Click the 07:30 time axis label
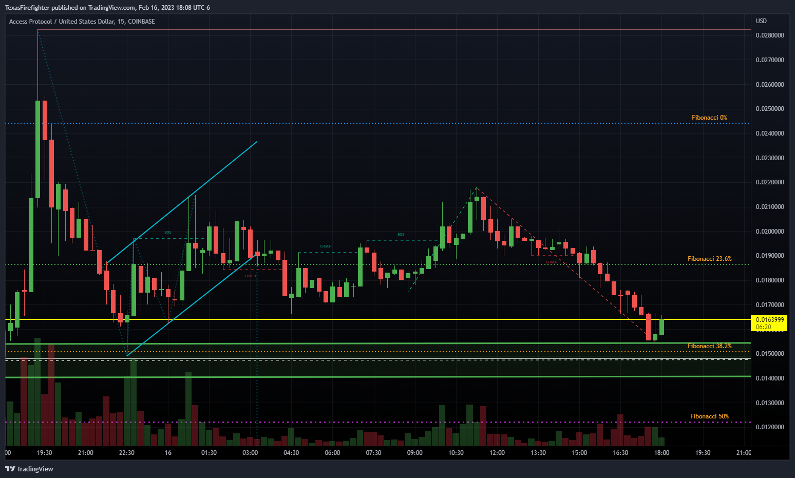The image size is (795, 478). pos(373,453)
